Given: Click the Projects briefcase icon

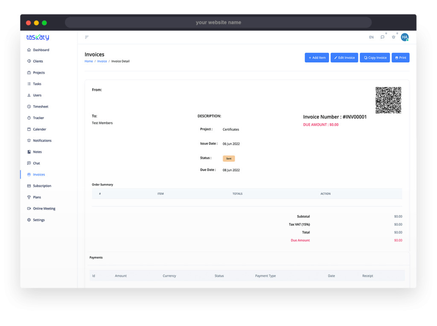Looking at the screenshot, I should (29, 73).
